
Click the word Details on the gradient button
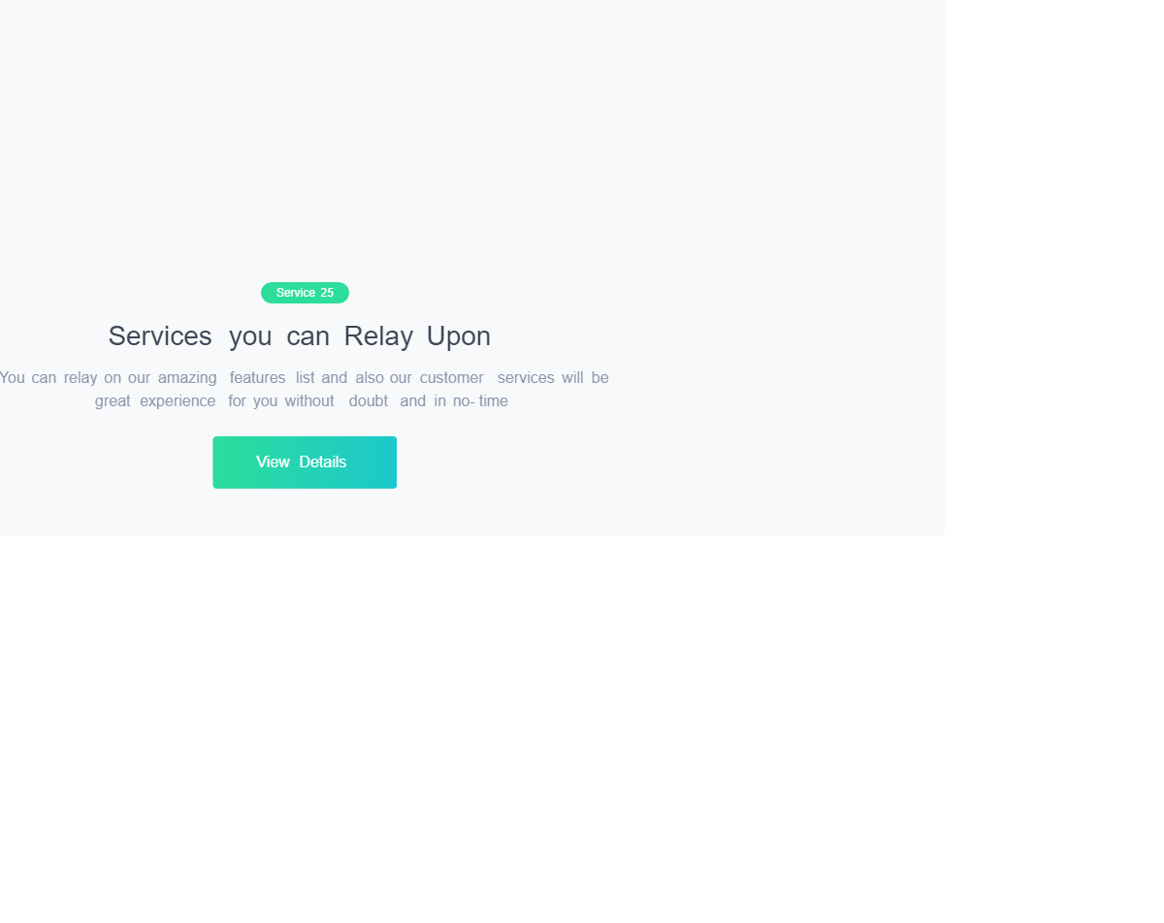click(323, 462)
